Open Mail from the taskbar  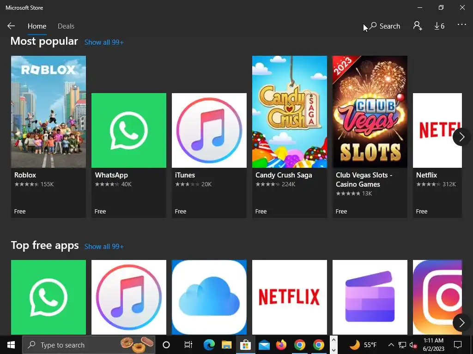coord(264,345)
